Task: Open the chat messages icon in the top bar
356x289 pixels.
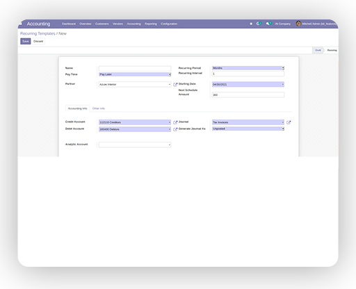Action: [x=268, y=24]
